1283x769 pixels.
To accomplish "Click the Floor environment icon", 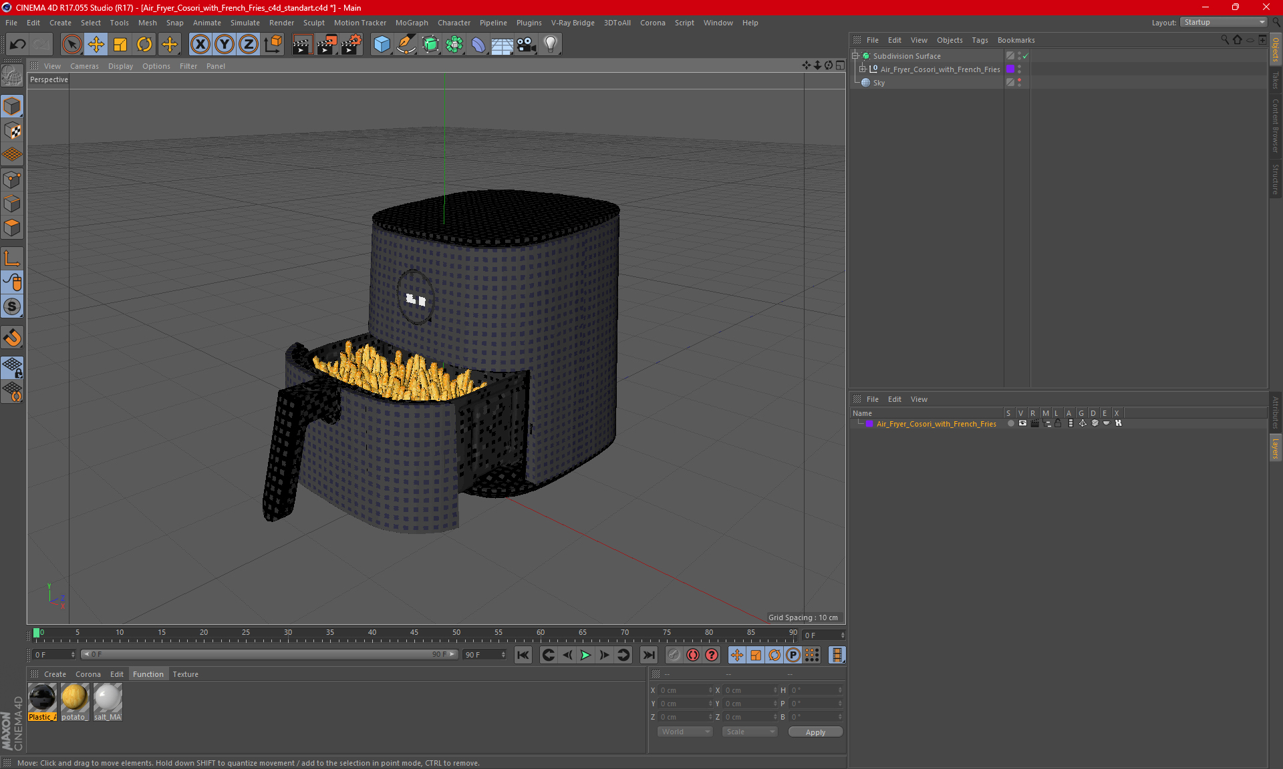I will click(502, 45).
